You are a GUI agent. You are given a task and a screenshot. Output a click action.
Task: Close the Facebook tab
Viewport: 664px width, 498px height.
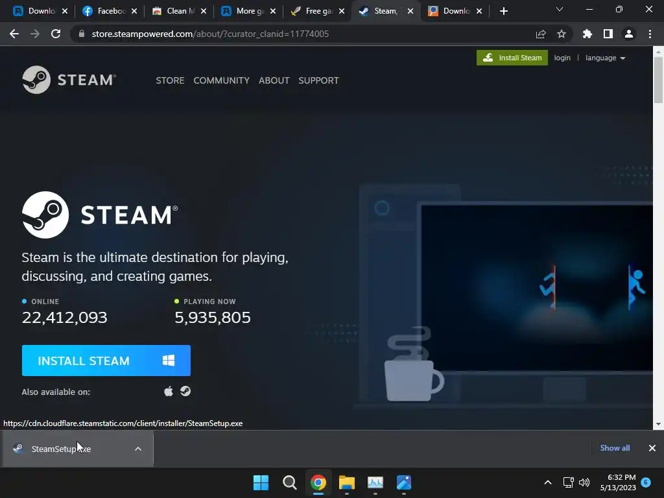134,11
